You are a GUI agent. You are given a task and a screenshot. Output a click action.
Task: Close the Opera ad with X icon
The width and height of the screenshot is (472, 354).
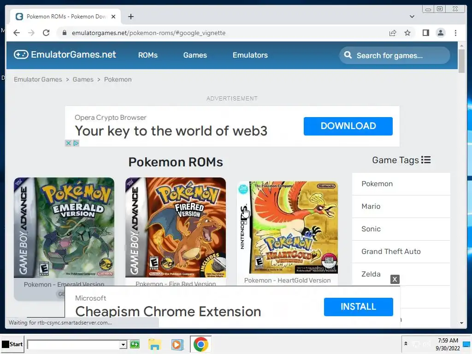[68, 143]
